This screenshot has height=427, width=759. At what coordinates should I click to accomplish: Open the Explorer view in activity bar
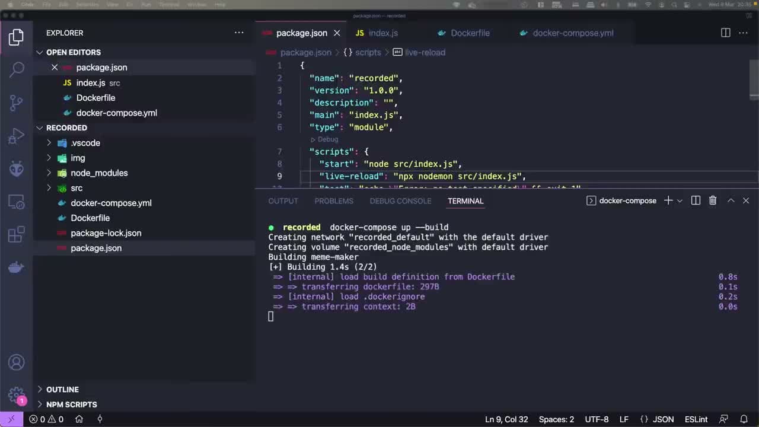pyautogui.click(x=16, y=37)
